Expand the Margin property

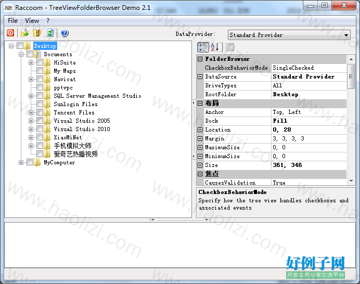tap(200, 138)
